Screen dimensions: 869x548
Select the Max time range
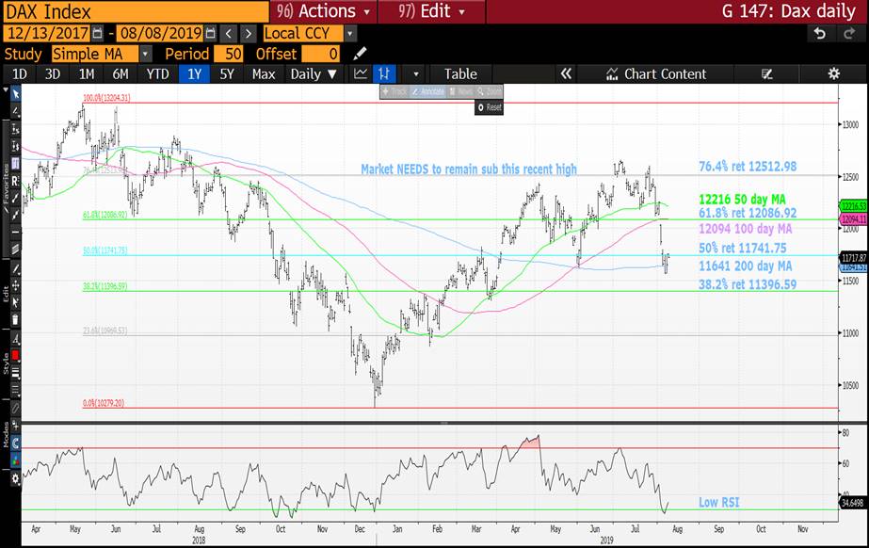click(x=264, y=73)
